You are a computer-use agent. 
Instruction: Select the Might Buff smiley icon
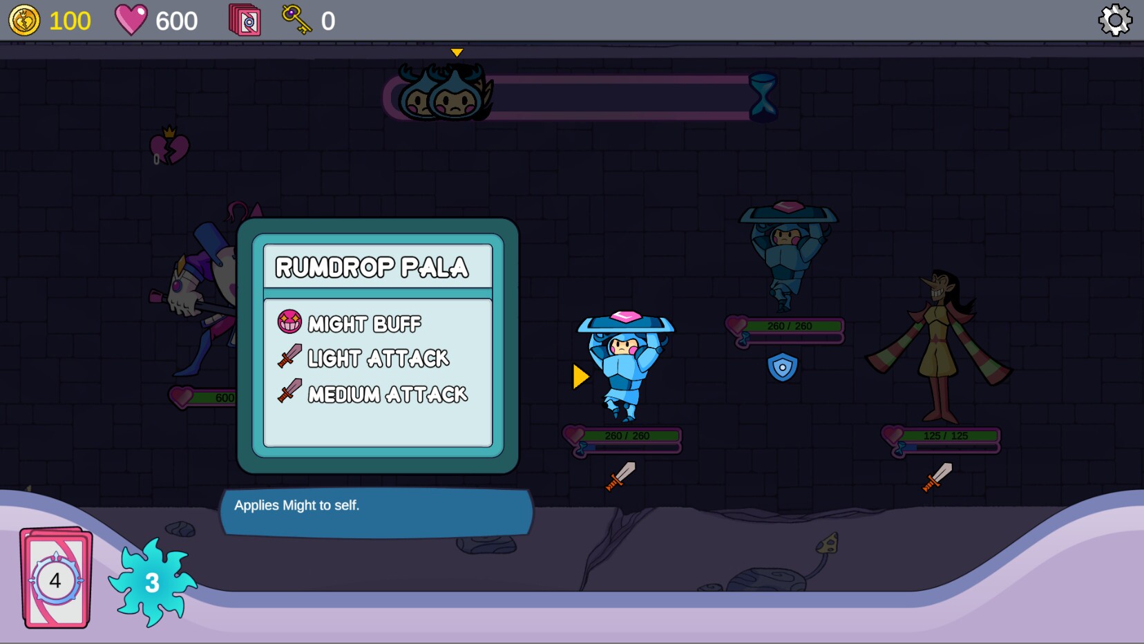coord(289,322)
